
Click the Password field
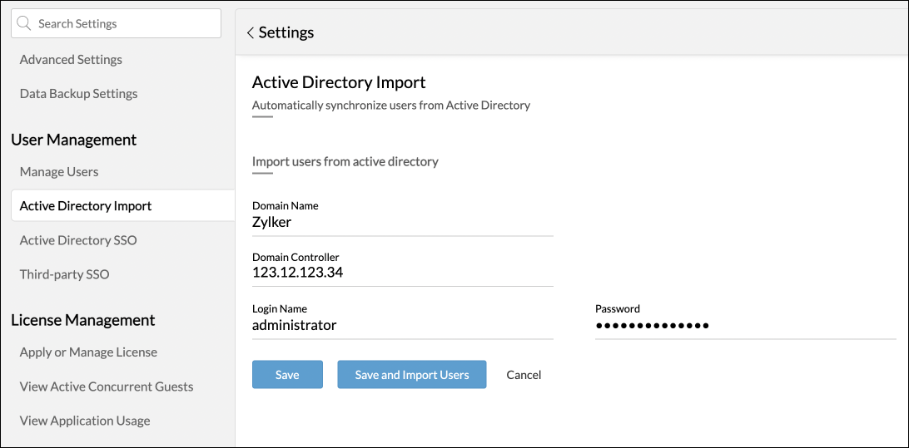[x=745, y=325]
